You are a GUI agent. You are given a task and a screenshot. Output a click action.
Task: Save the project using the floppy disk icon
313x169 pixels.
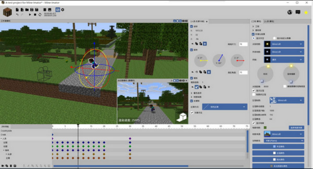click(x=32, y=9)
